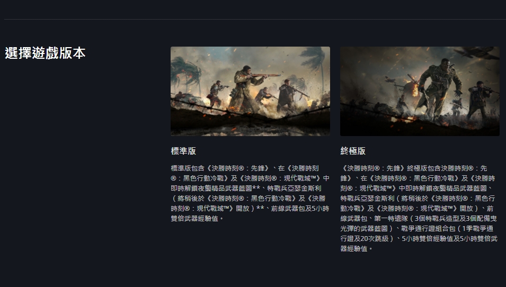Click the ** footnote marker after 夜襲精品武器藍圖
The width and height of the screenshot is (506, 287).
tap(256, 189)
